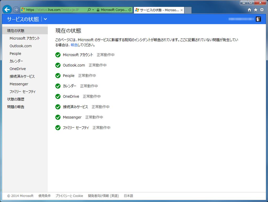Viewport: 268px width, 202px height.
Task: Open the address bar dropdown arrow
Action: click(93, 10)
